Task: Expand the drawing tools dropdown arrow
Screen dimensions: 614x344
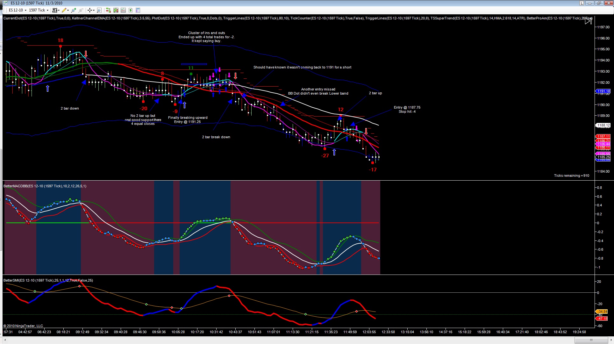Action: click(68, 10)
